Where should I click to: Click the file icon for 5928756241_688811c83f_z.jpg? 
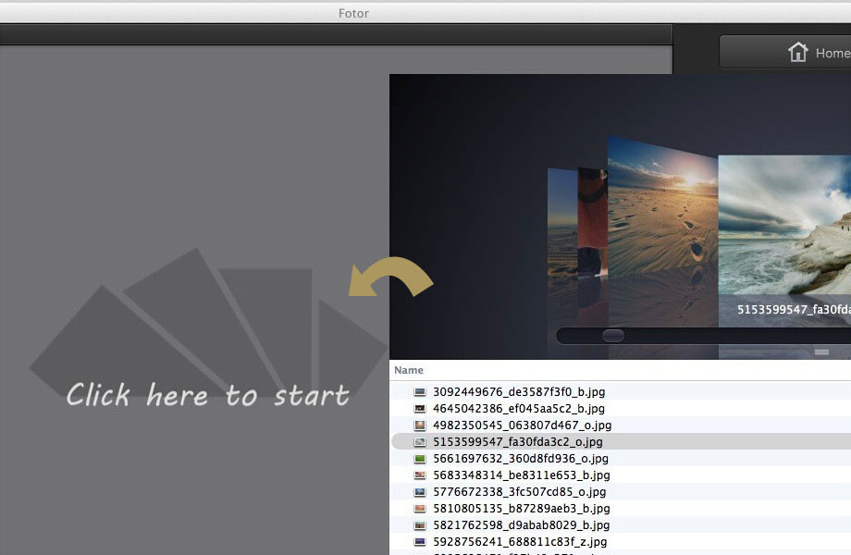(420, 542)
